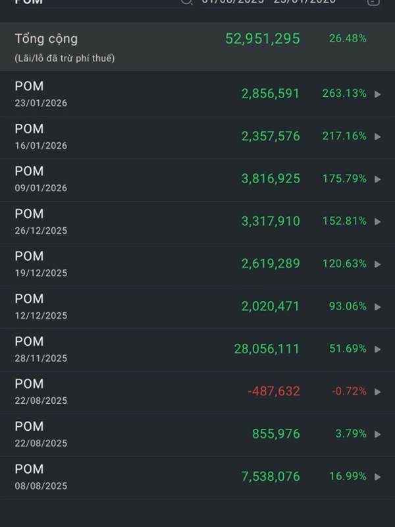395x527 pixels.
Task: Open details arrow for POM 19/12/2025
Action: (x=378, y=264)
